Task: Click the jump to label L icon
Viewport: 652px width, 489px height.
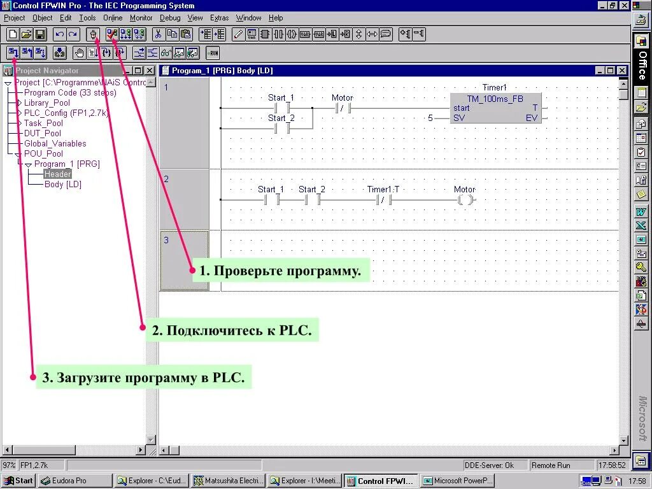Action: (332, 34)
